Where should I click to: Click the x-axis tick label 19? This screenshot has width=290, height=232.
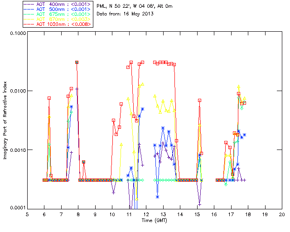click(265, 214)
